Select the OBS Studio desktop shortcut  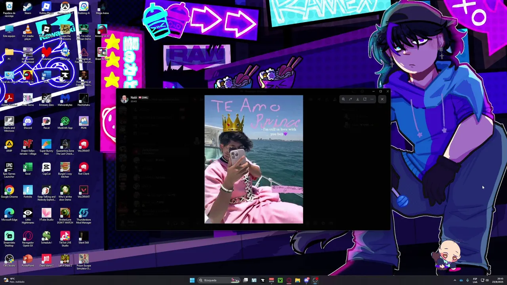pyautogui.click(x=9, y=261)
